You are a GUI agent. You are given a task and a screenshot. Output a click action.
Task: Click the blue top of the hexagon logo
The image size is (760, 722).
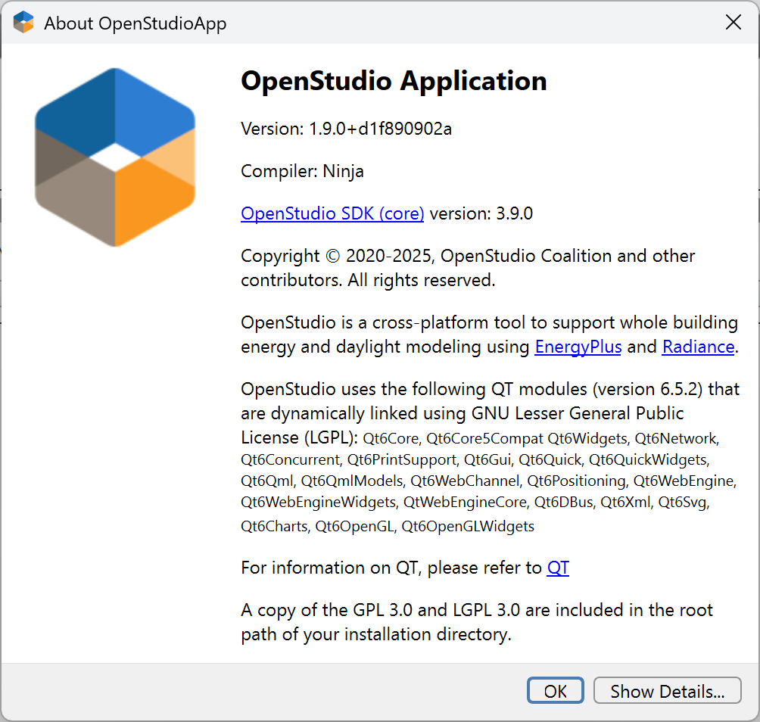pos(115,106)
